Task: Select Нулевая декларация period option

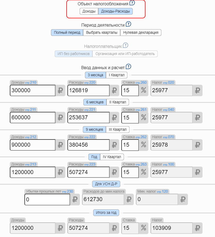Action: pyautogui.click(x=141, y=32)
